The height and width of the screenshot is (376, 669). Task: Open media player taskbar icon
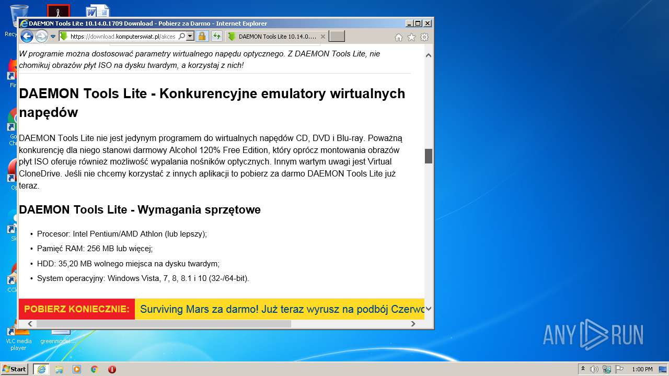click(77, 369)
